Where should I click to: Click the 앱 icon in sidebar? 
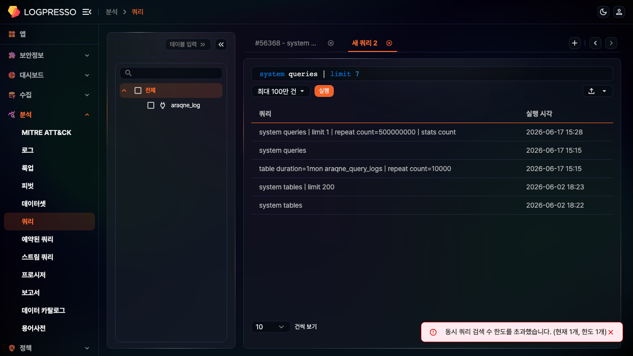pos(12,34)
